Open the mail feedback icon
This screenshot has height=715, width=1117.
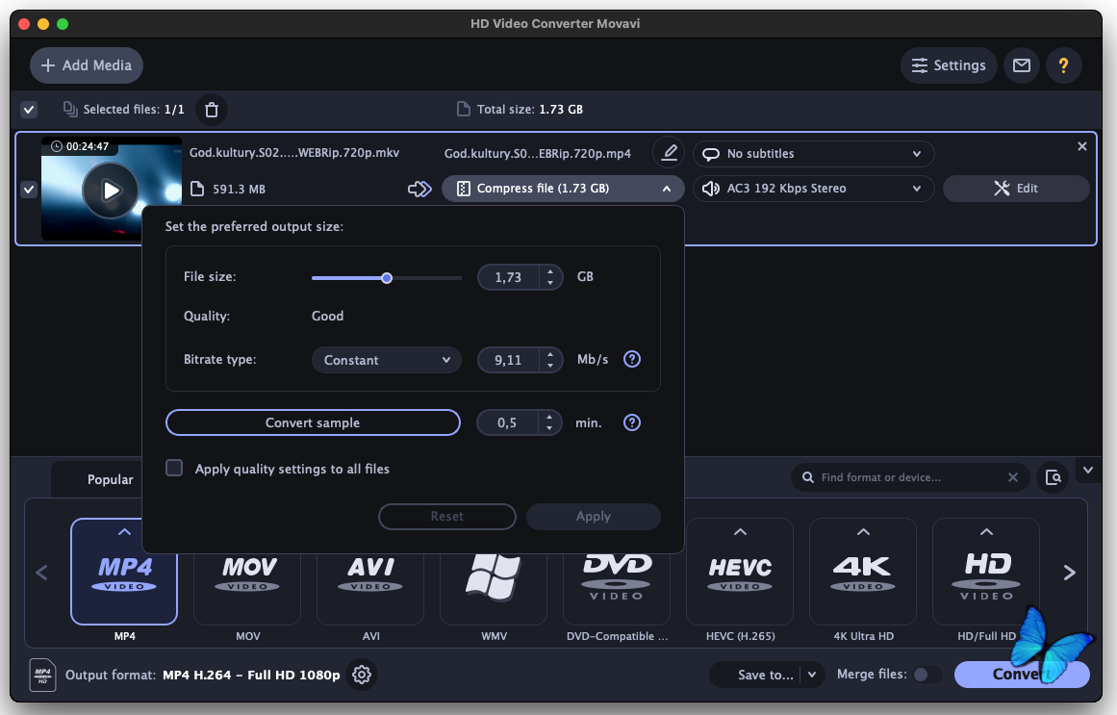click(1022, 65)
